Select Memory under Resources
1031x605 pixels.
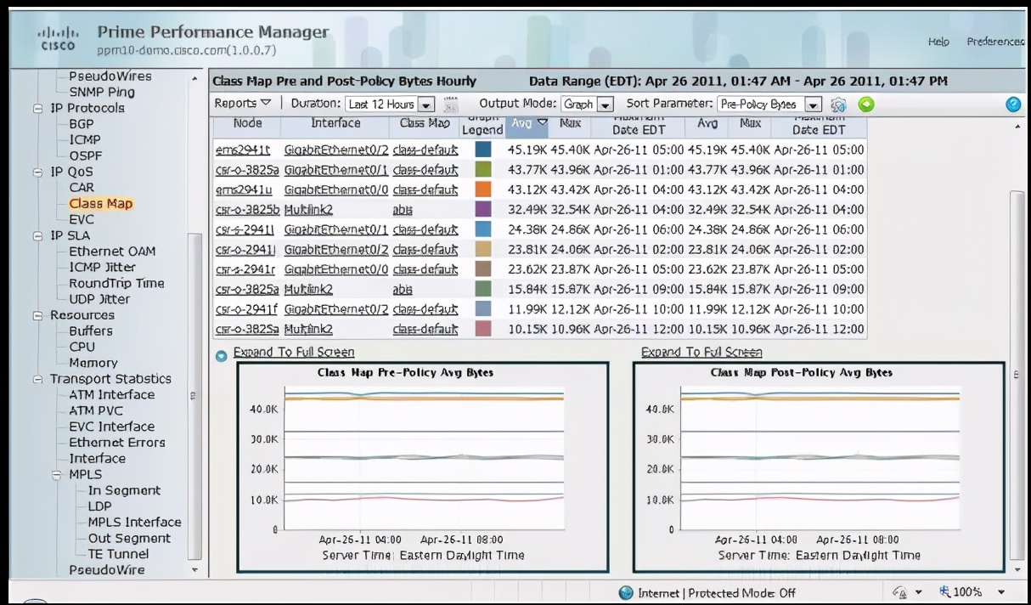[93, 363]
